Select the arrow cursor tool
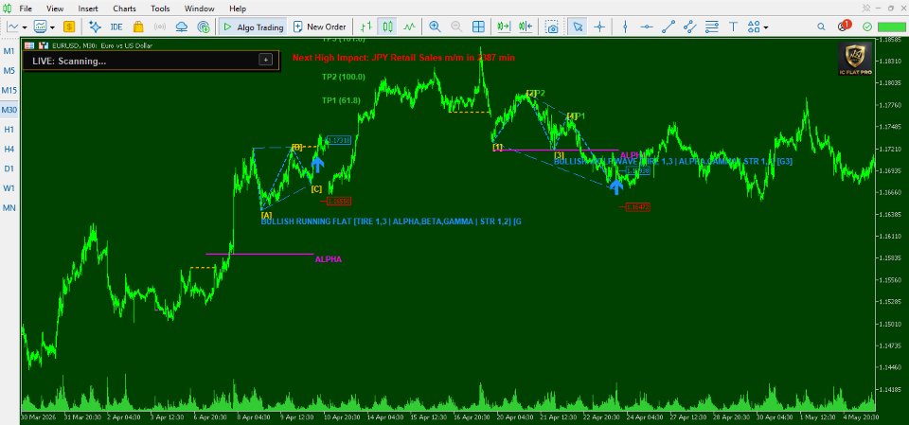This screenshot has height=425, width=909. click(578, 27)
